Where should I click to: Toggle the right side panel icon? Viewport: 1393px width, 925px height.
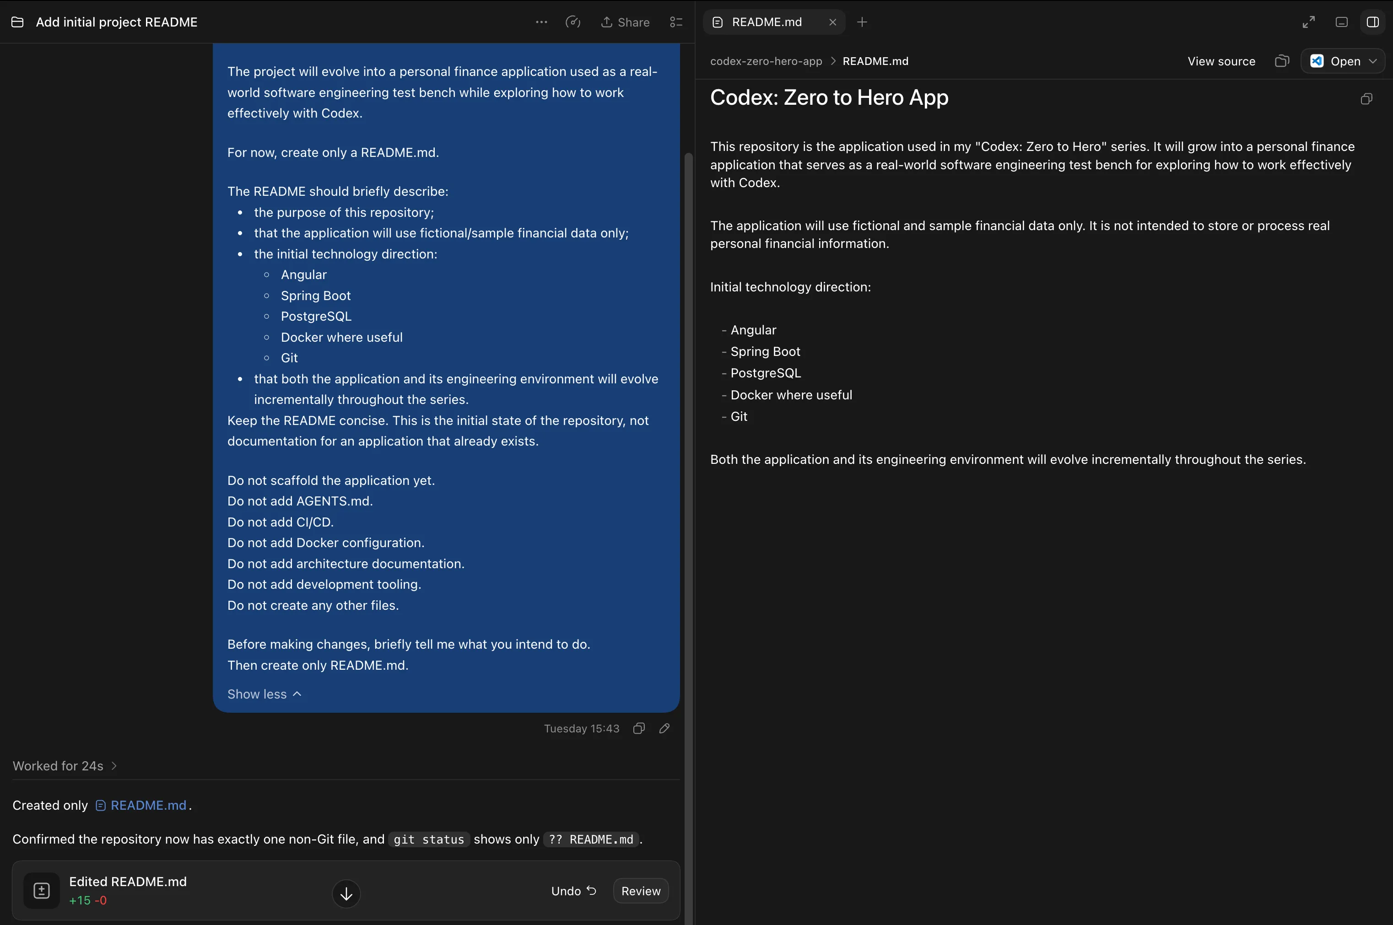tap(1373, 22)
